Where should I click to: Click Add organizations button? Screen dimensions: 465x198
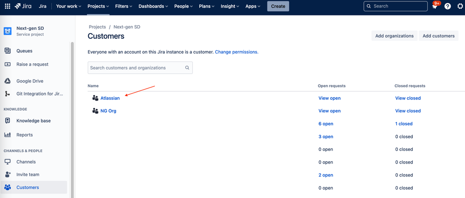[395, 36]
